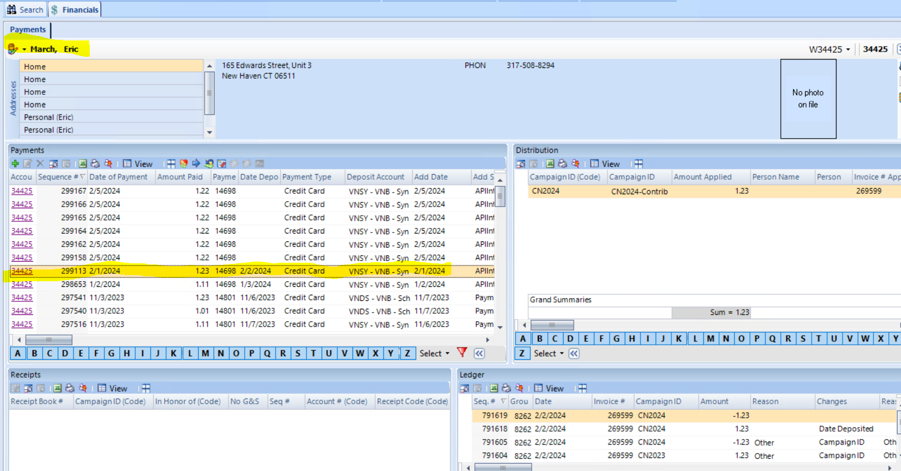Open account link 34425 for sequence 298653

22,284
